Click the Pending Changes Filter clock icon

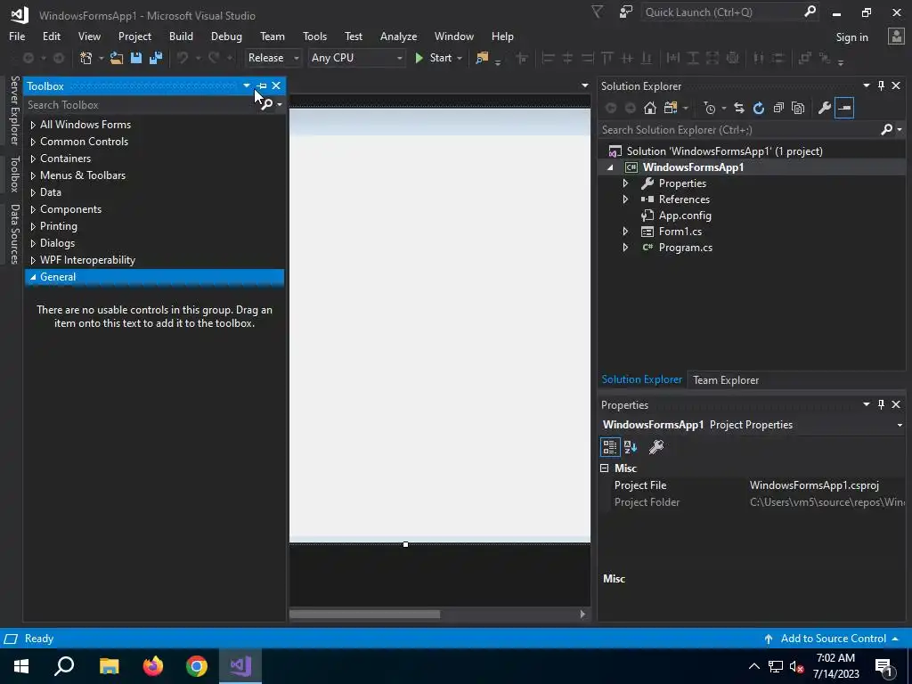click(x=710, y=108)
